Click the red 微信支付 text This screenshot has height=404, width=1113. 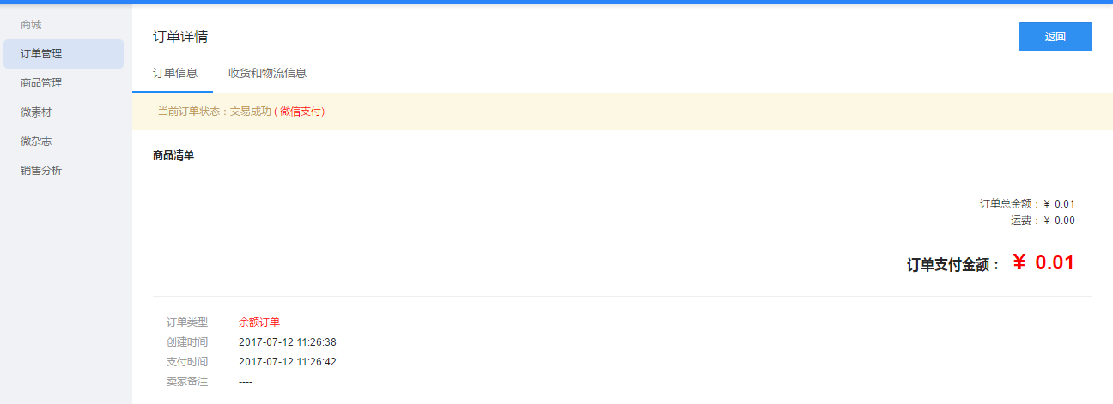(301, 112)
